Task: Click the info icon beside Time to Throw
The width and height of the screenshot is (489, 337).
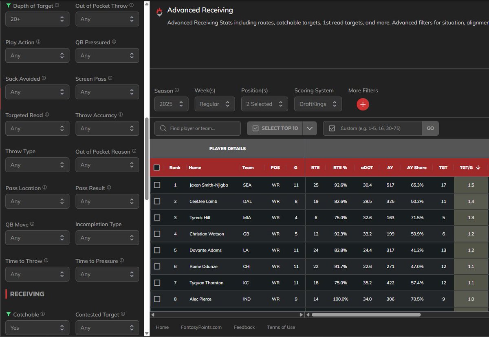Action: coord(46,260)
